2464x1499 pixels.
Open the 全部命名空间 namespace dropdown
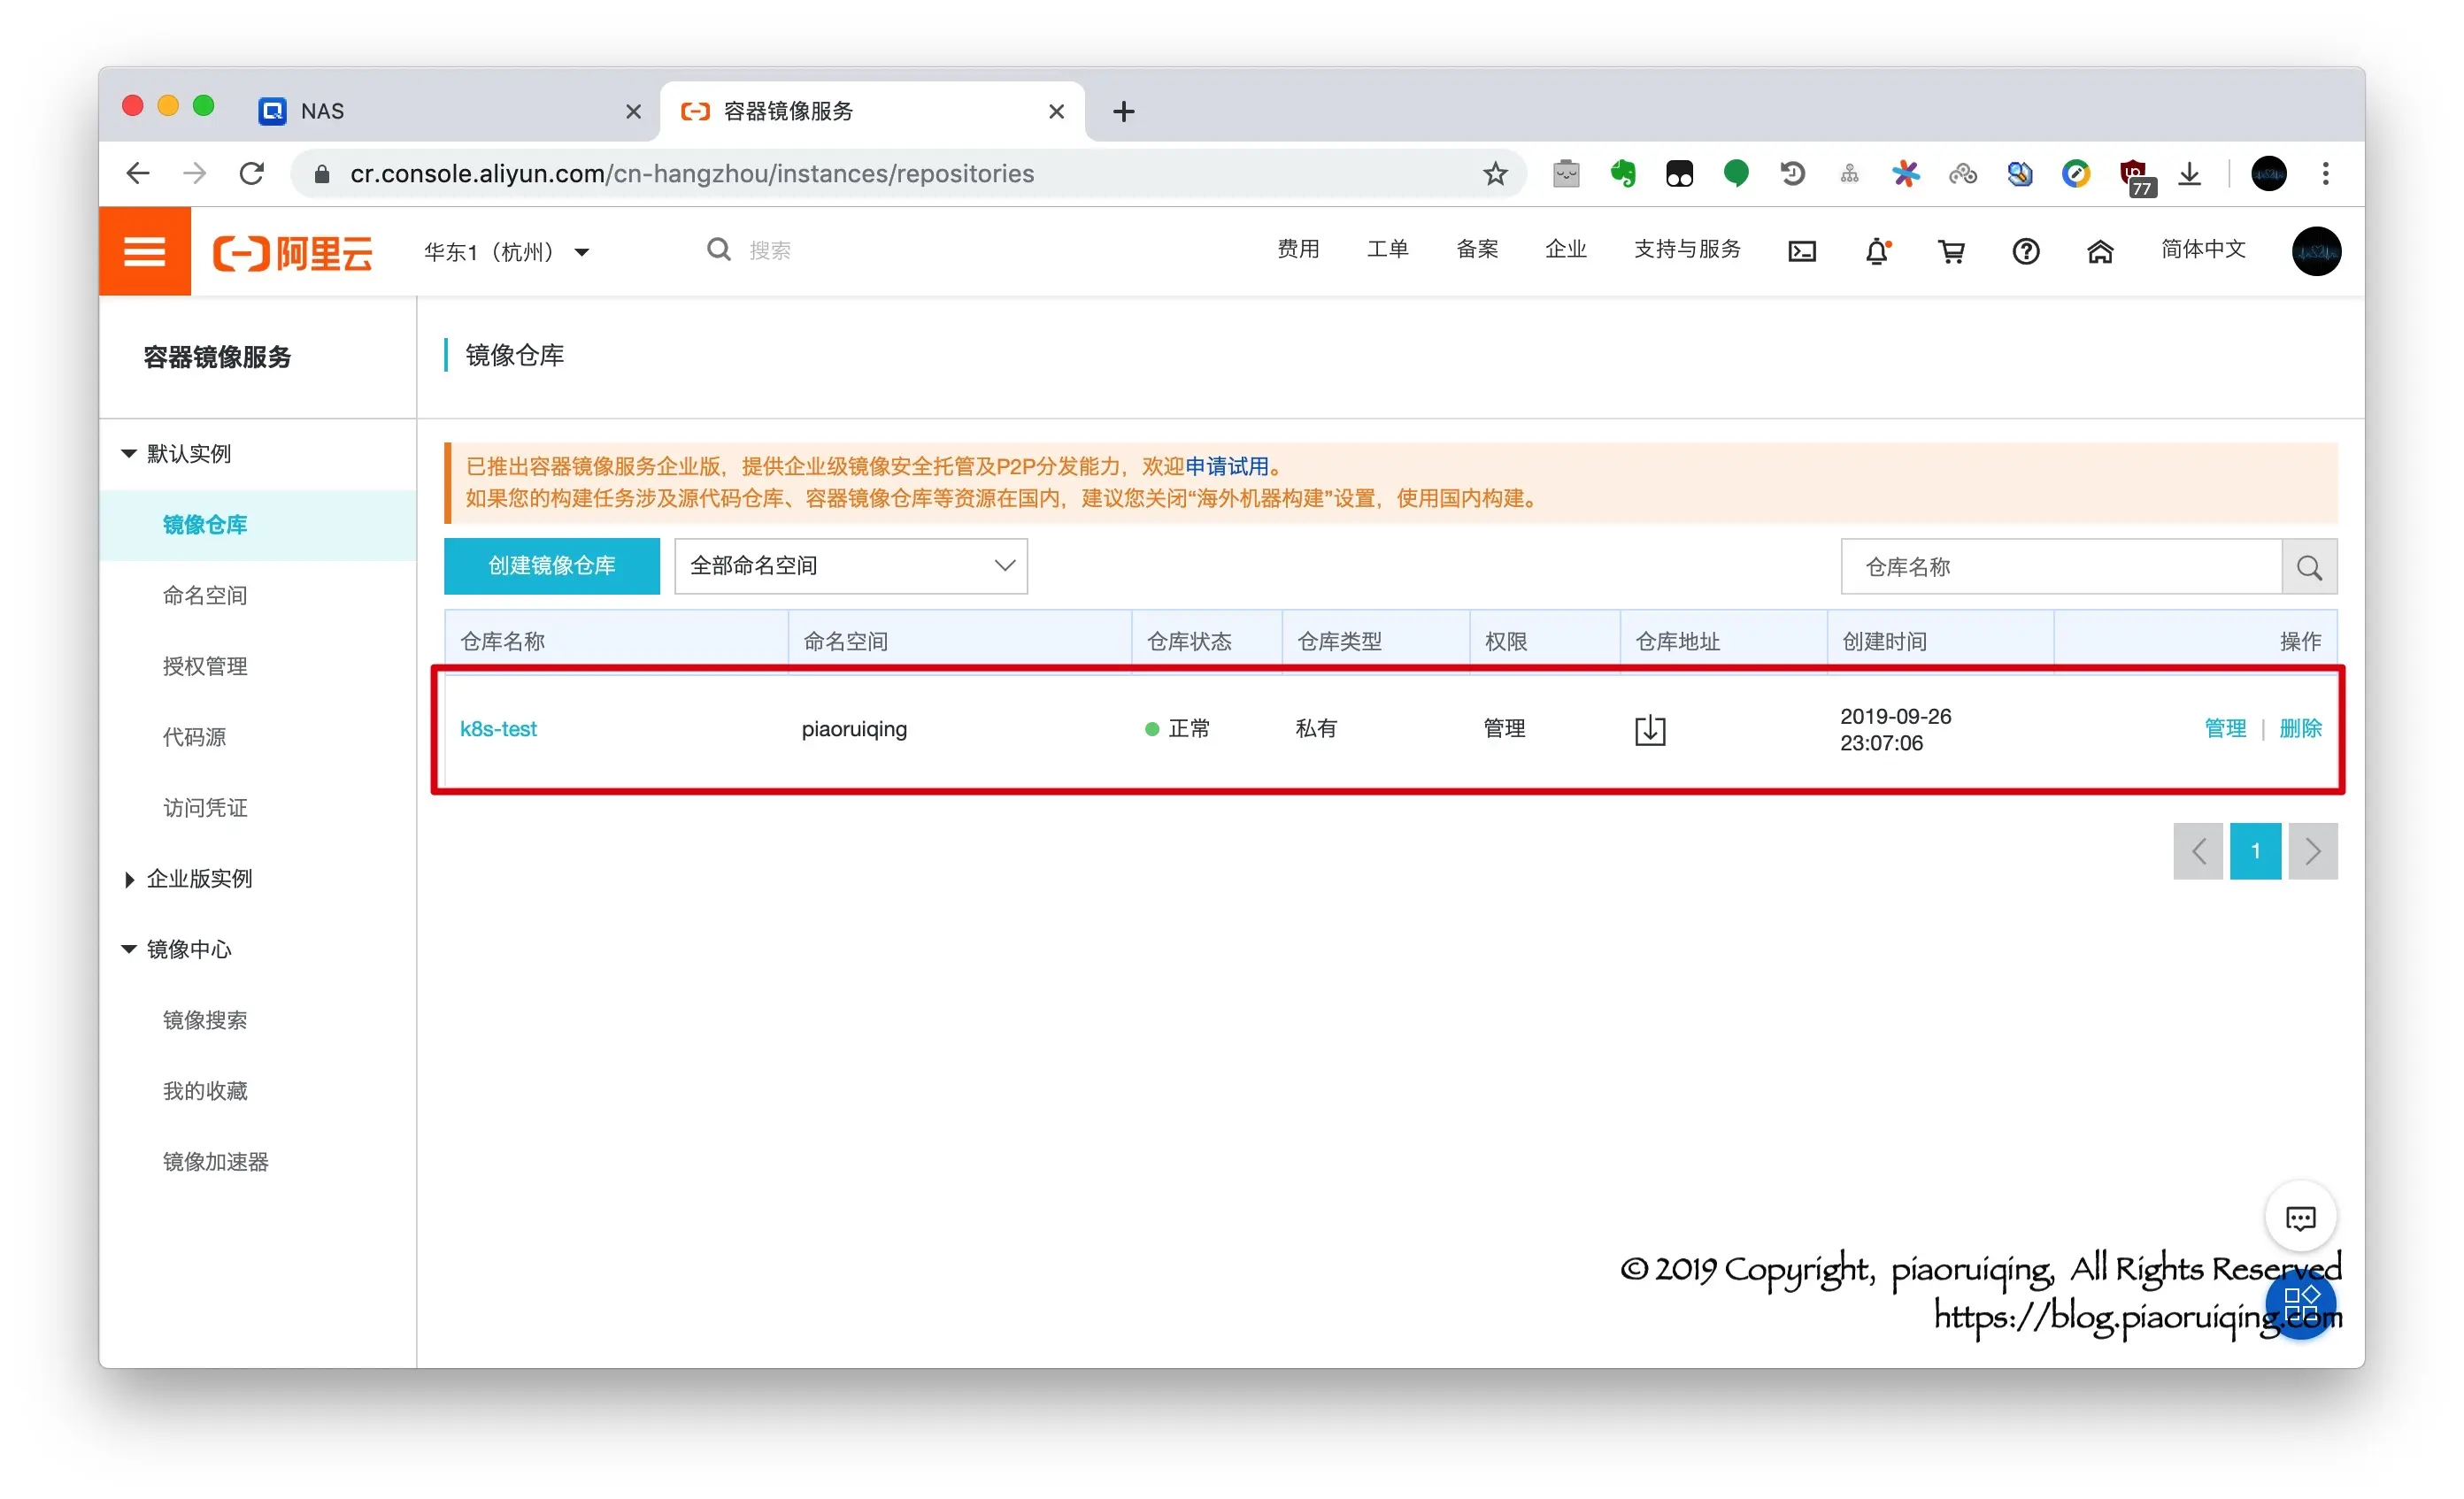(x=850, y=566)
